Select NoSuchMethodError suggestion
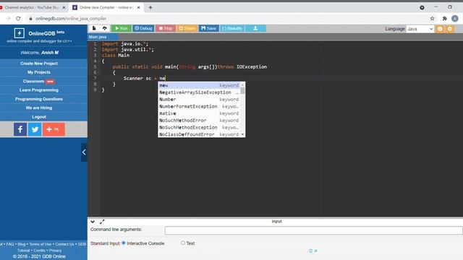 coord(199,121)
